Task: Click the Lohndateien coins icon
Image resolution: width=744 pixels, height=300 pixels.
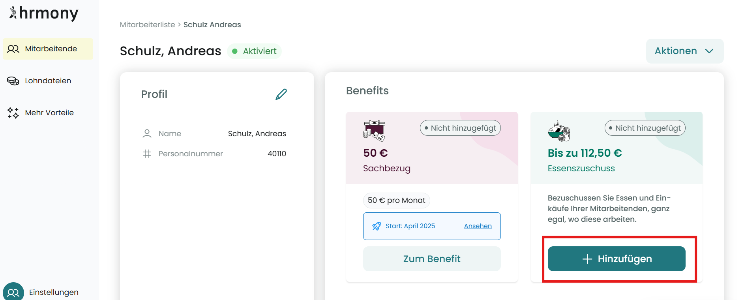Action: tap(13, 81)
